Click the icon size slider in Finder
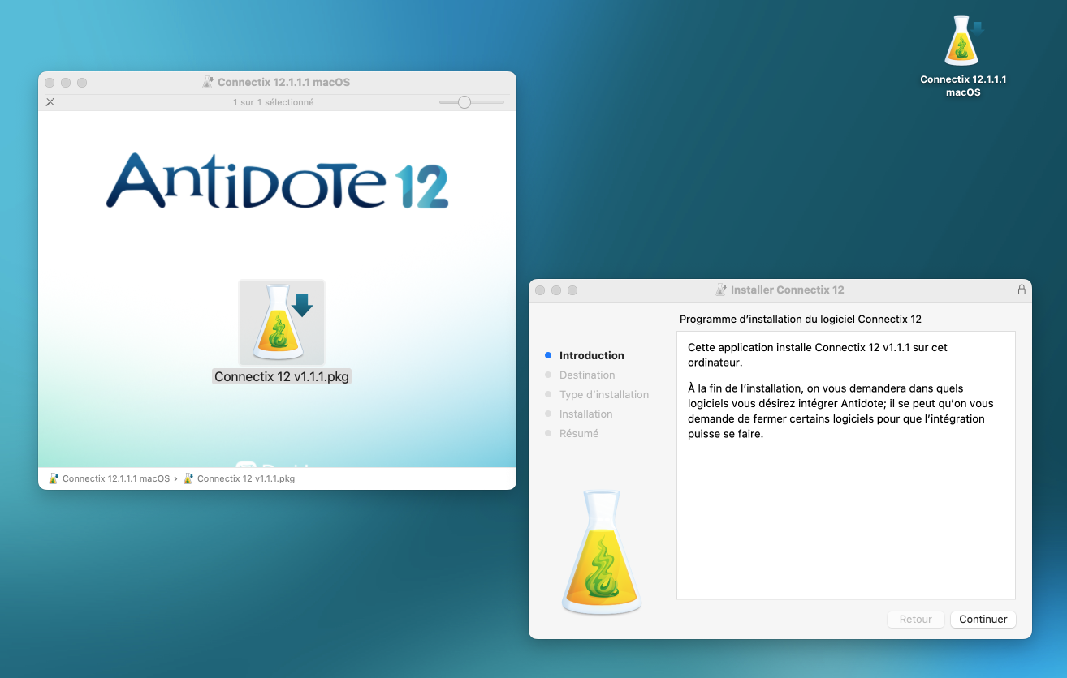The width and height of the screenshot is (1067, 678). point(464,102)
